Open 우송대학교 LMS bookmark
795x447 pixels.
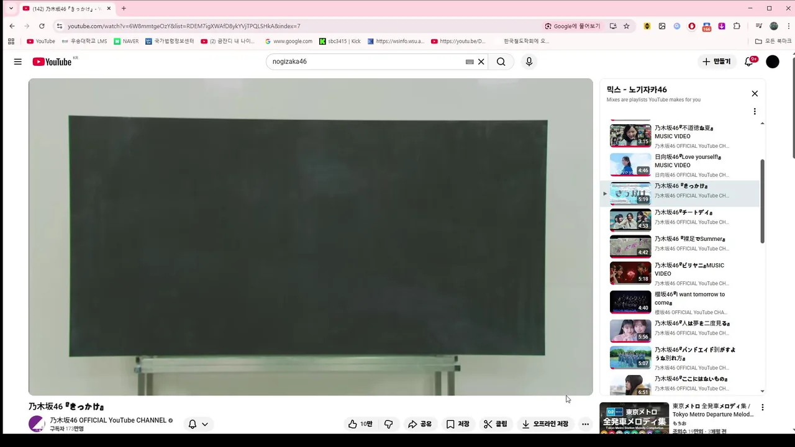coord(84,41)
